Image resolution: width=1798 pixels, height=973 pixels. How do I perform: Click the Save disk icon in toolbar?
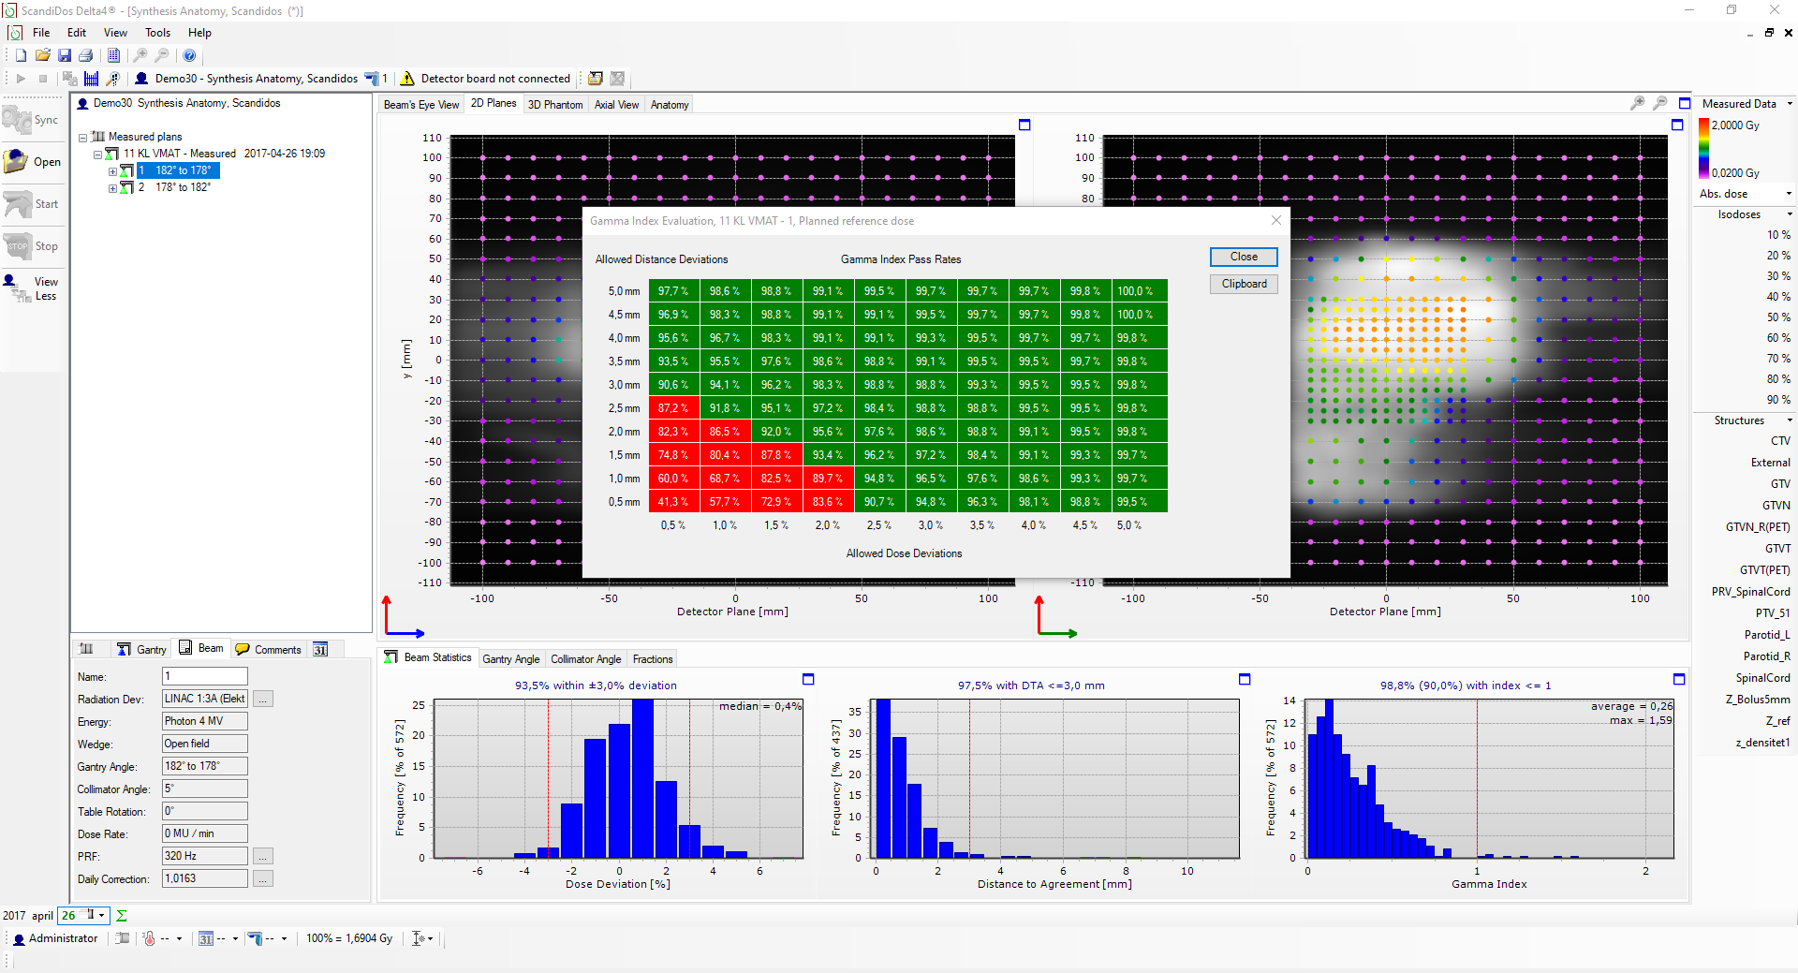pos(65,55)
